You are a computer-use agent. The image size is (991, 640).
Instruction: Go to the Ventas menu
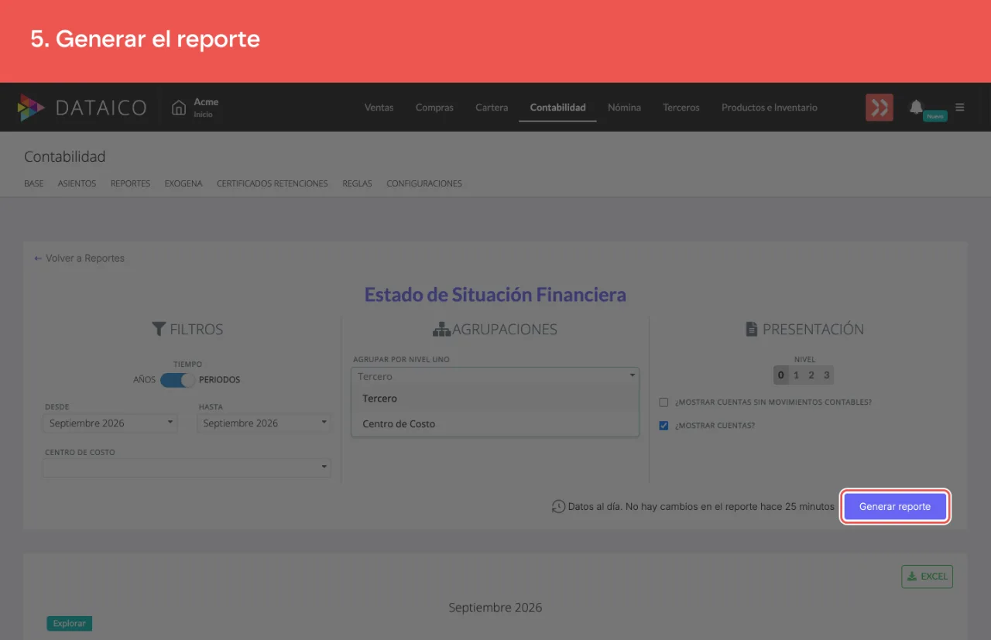click(379, 108)
